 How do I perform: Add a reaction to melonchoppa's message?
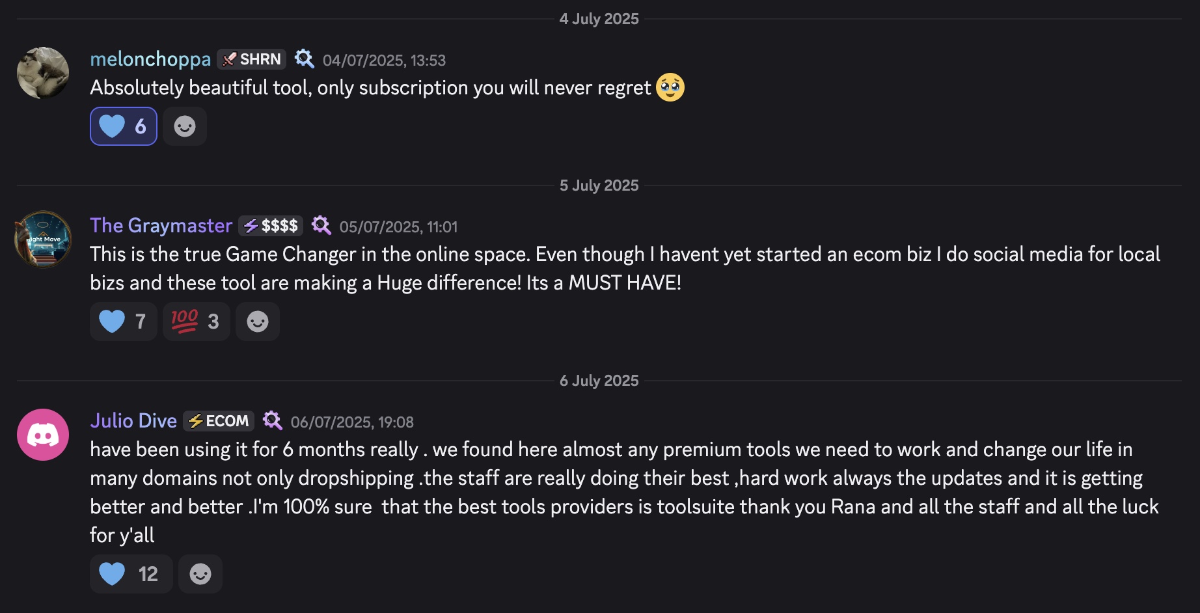pyautogui.click(x=185, y=126)
